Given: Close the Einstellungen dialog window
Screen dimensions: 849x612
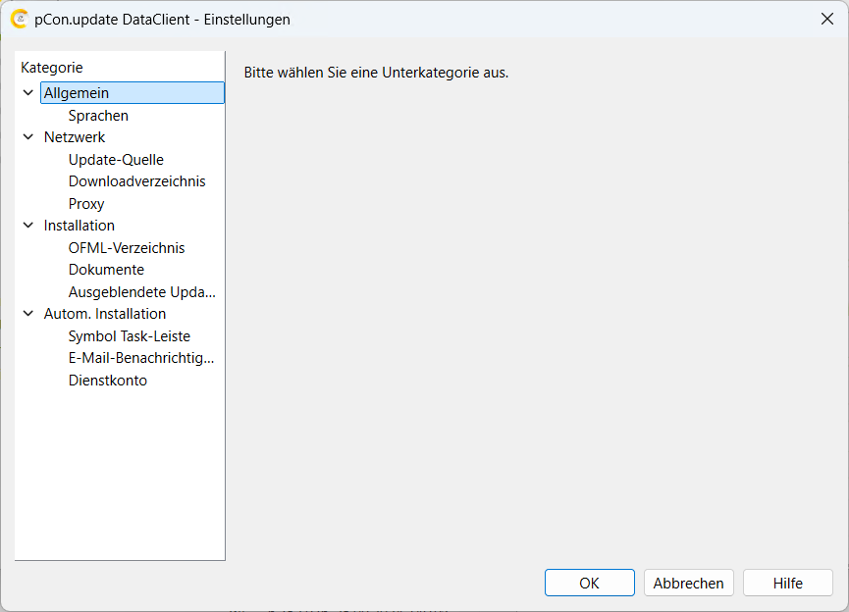Looking at the screenshot, I should (x=827, y=19).
